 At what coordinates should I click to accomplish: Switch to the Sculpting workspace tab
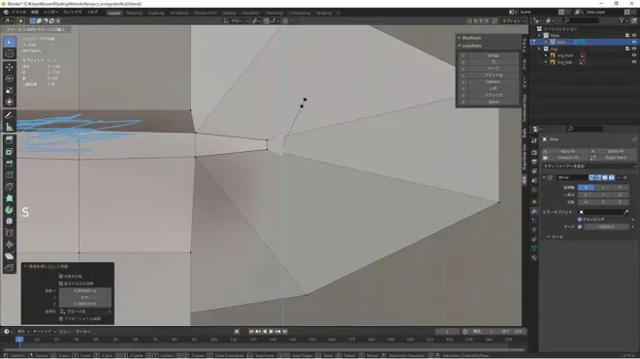[x=156, y=13]
